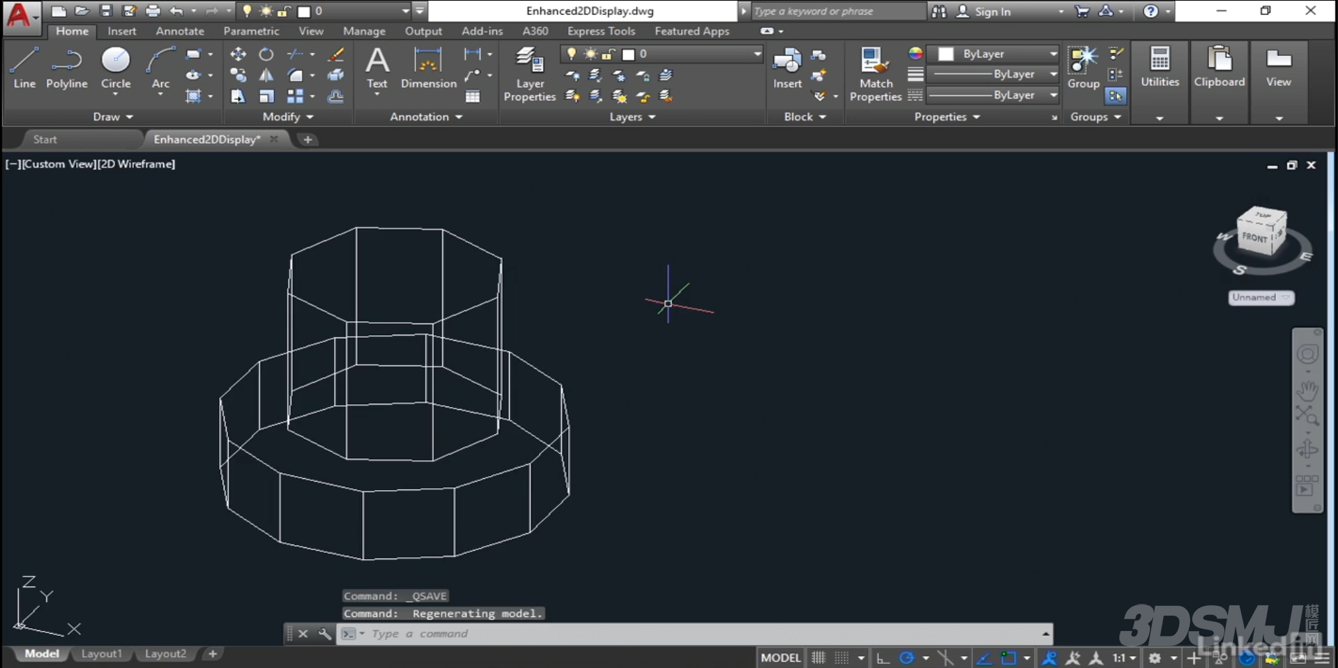Expand the Properties panel

[947, 116]
